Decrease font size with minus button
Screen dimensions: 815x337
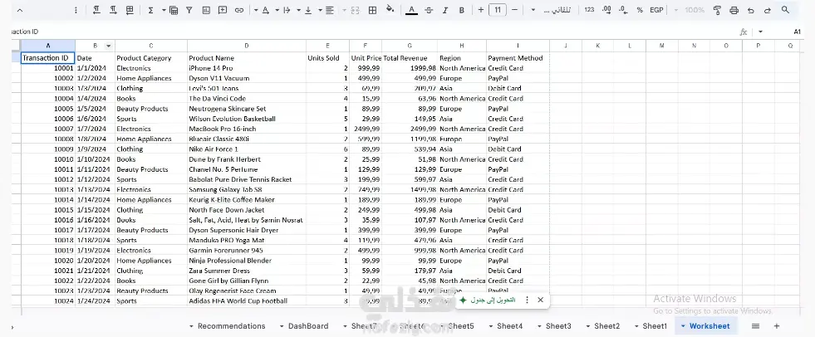[514, 10]
